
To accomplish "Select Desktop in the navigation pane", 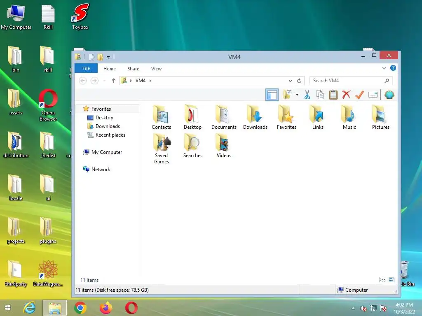I will (104, 118).
